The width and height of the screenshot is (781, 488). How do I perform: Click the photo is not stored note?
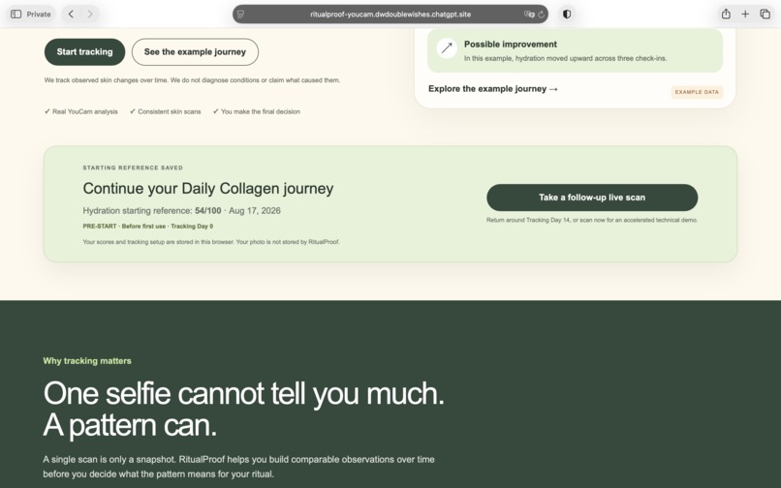(211, 242)
